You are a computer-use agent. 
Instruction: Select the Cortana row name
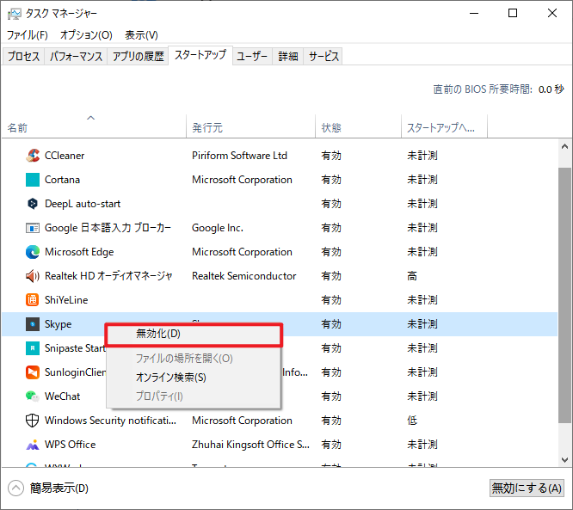pyautogui.click(x=62, y=180)
